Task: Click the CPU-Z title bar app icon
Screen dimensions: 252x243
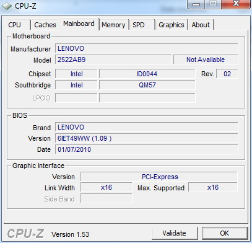Action: [7, 6]
